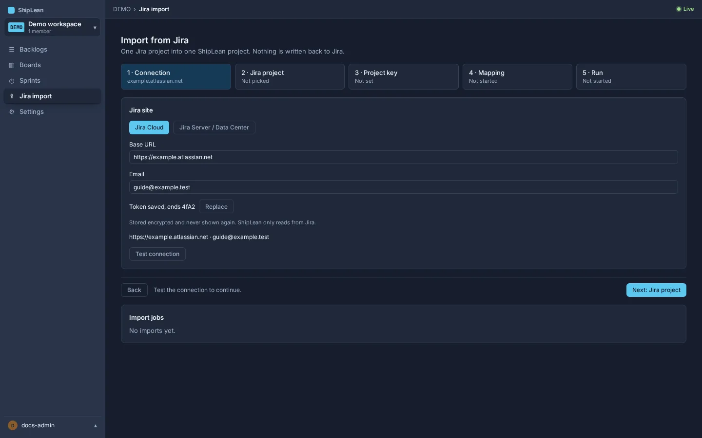Expand the Demo workspace switcher arrow
702x438 pixels.
[95, 28]
